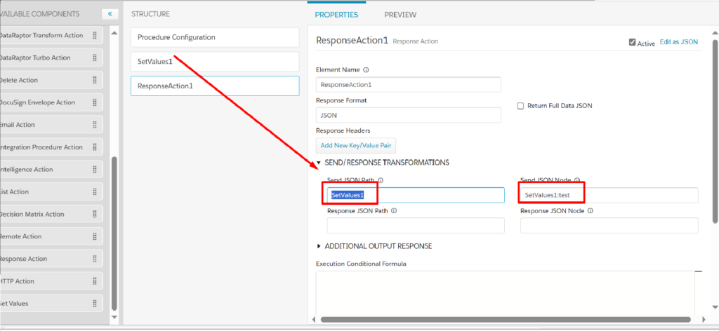Click the Response JSON Node field
Viewport: 719px width, 331px height.
pyautogui.click(x=609, y=225)
